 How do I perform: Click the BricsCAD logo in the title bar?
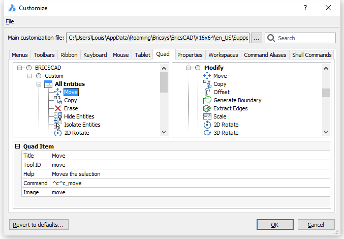pyautogui.click(x=12, y=8)
